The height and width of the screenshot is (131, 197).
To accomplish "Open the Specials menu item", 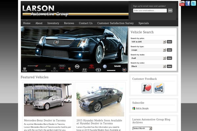I will point(143,23).
